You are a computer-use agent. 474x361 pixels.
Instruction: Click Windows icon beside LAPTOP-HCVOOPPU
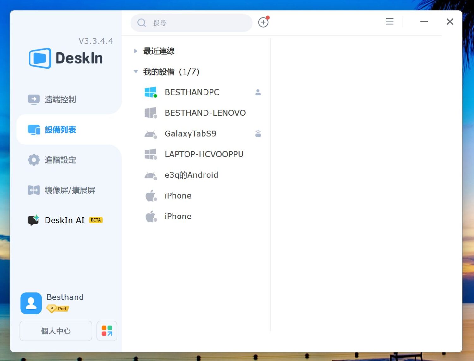click(x=151, y=154)
